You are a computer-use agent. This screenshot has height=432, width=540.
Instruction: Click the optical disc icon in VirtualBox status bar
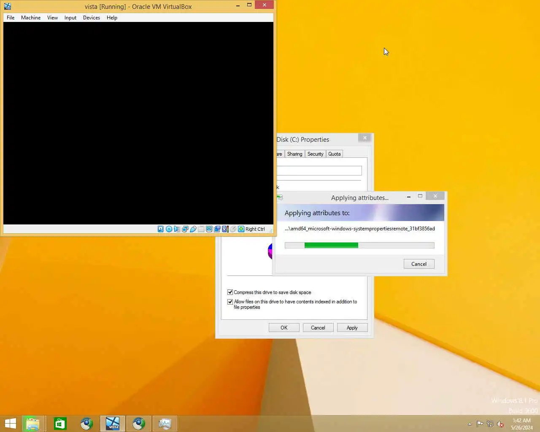tap(169, 229)
